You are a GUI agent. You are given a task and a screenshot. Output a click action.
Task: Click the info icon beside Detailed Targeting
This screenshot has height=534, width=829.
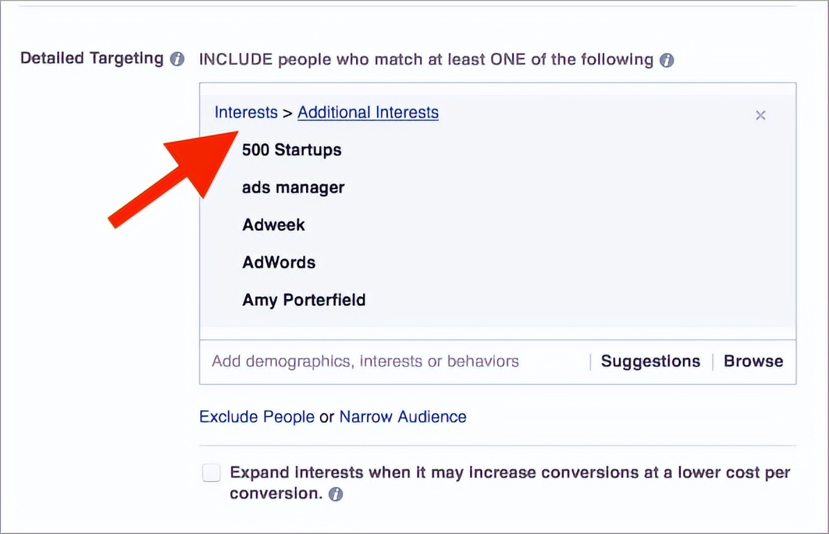[x=177, y=59]
